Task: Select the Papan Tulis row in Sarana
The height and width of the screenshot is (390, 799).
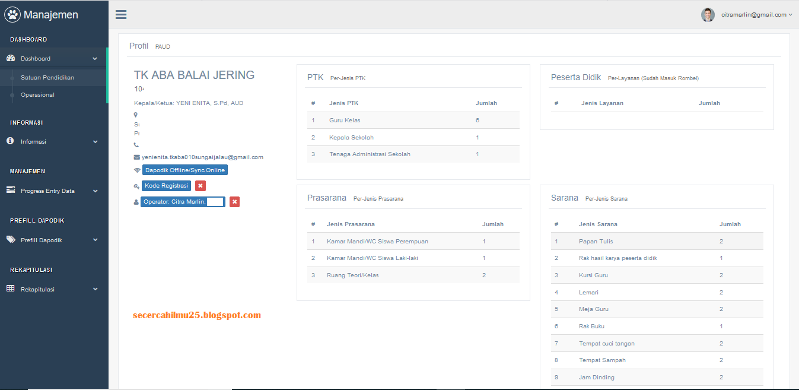Action: (657, 242)
